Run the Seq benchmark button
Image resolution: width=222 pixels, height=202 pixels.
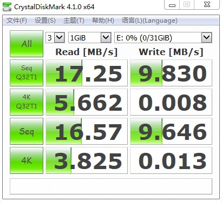(x=27, y=131)
